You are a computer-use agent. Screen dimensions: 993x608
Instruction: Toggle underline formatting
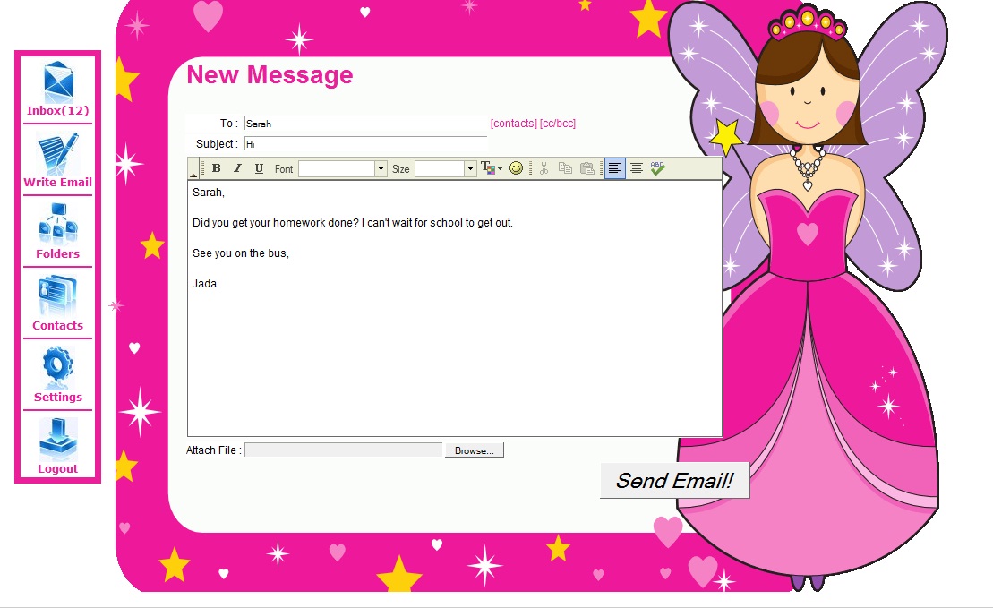click(x=259, y=168)
